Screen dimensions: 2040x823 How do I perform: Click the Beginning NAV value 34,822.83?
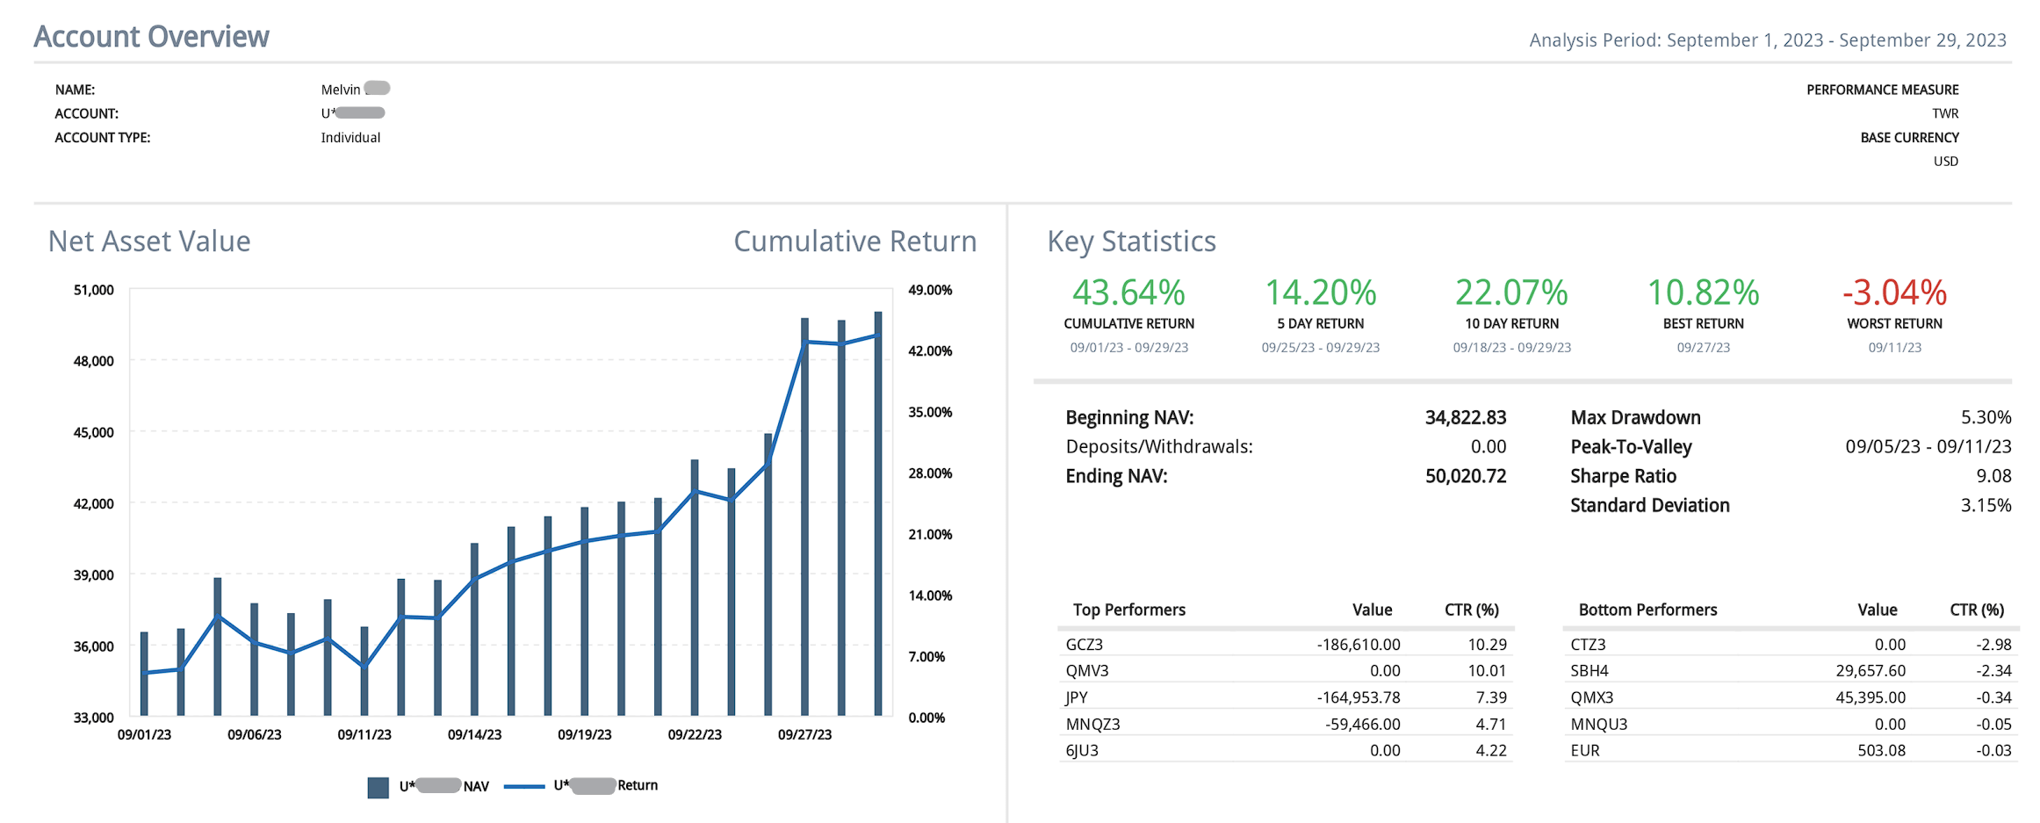click(x=1465, y=417)
